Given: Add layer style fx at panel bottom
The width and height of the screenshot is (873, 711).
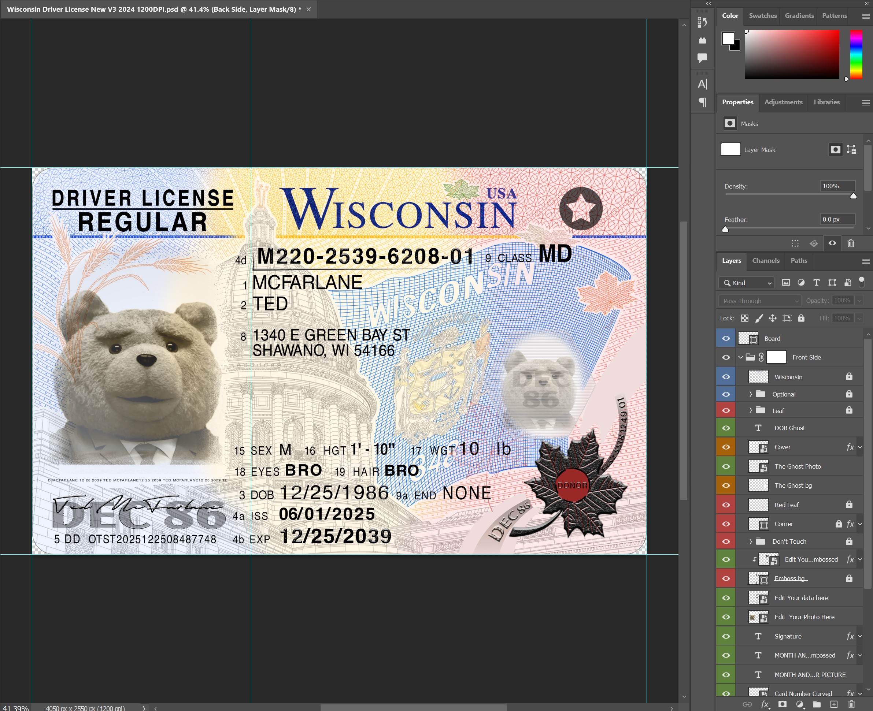Looking at the screenshot, I should pyautogui.click(x=765, y=704).
